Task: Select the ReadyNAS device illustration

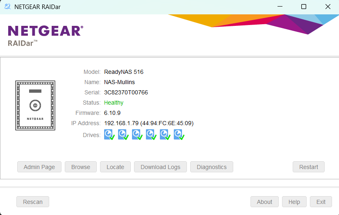Action: point(35,105)
